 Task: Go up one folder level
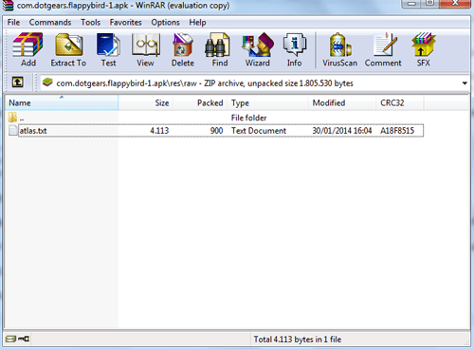click(x=18, y=83)
